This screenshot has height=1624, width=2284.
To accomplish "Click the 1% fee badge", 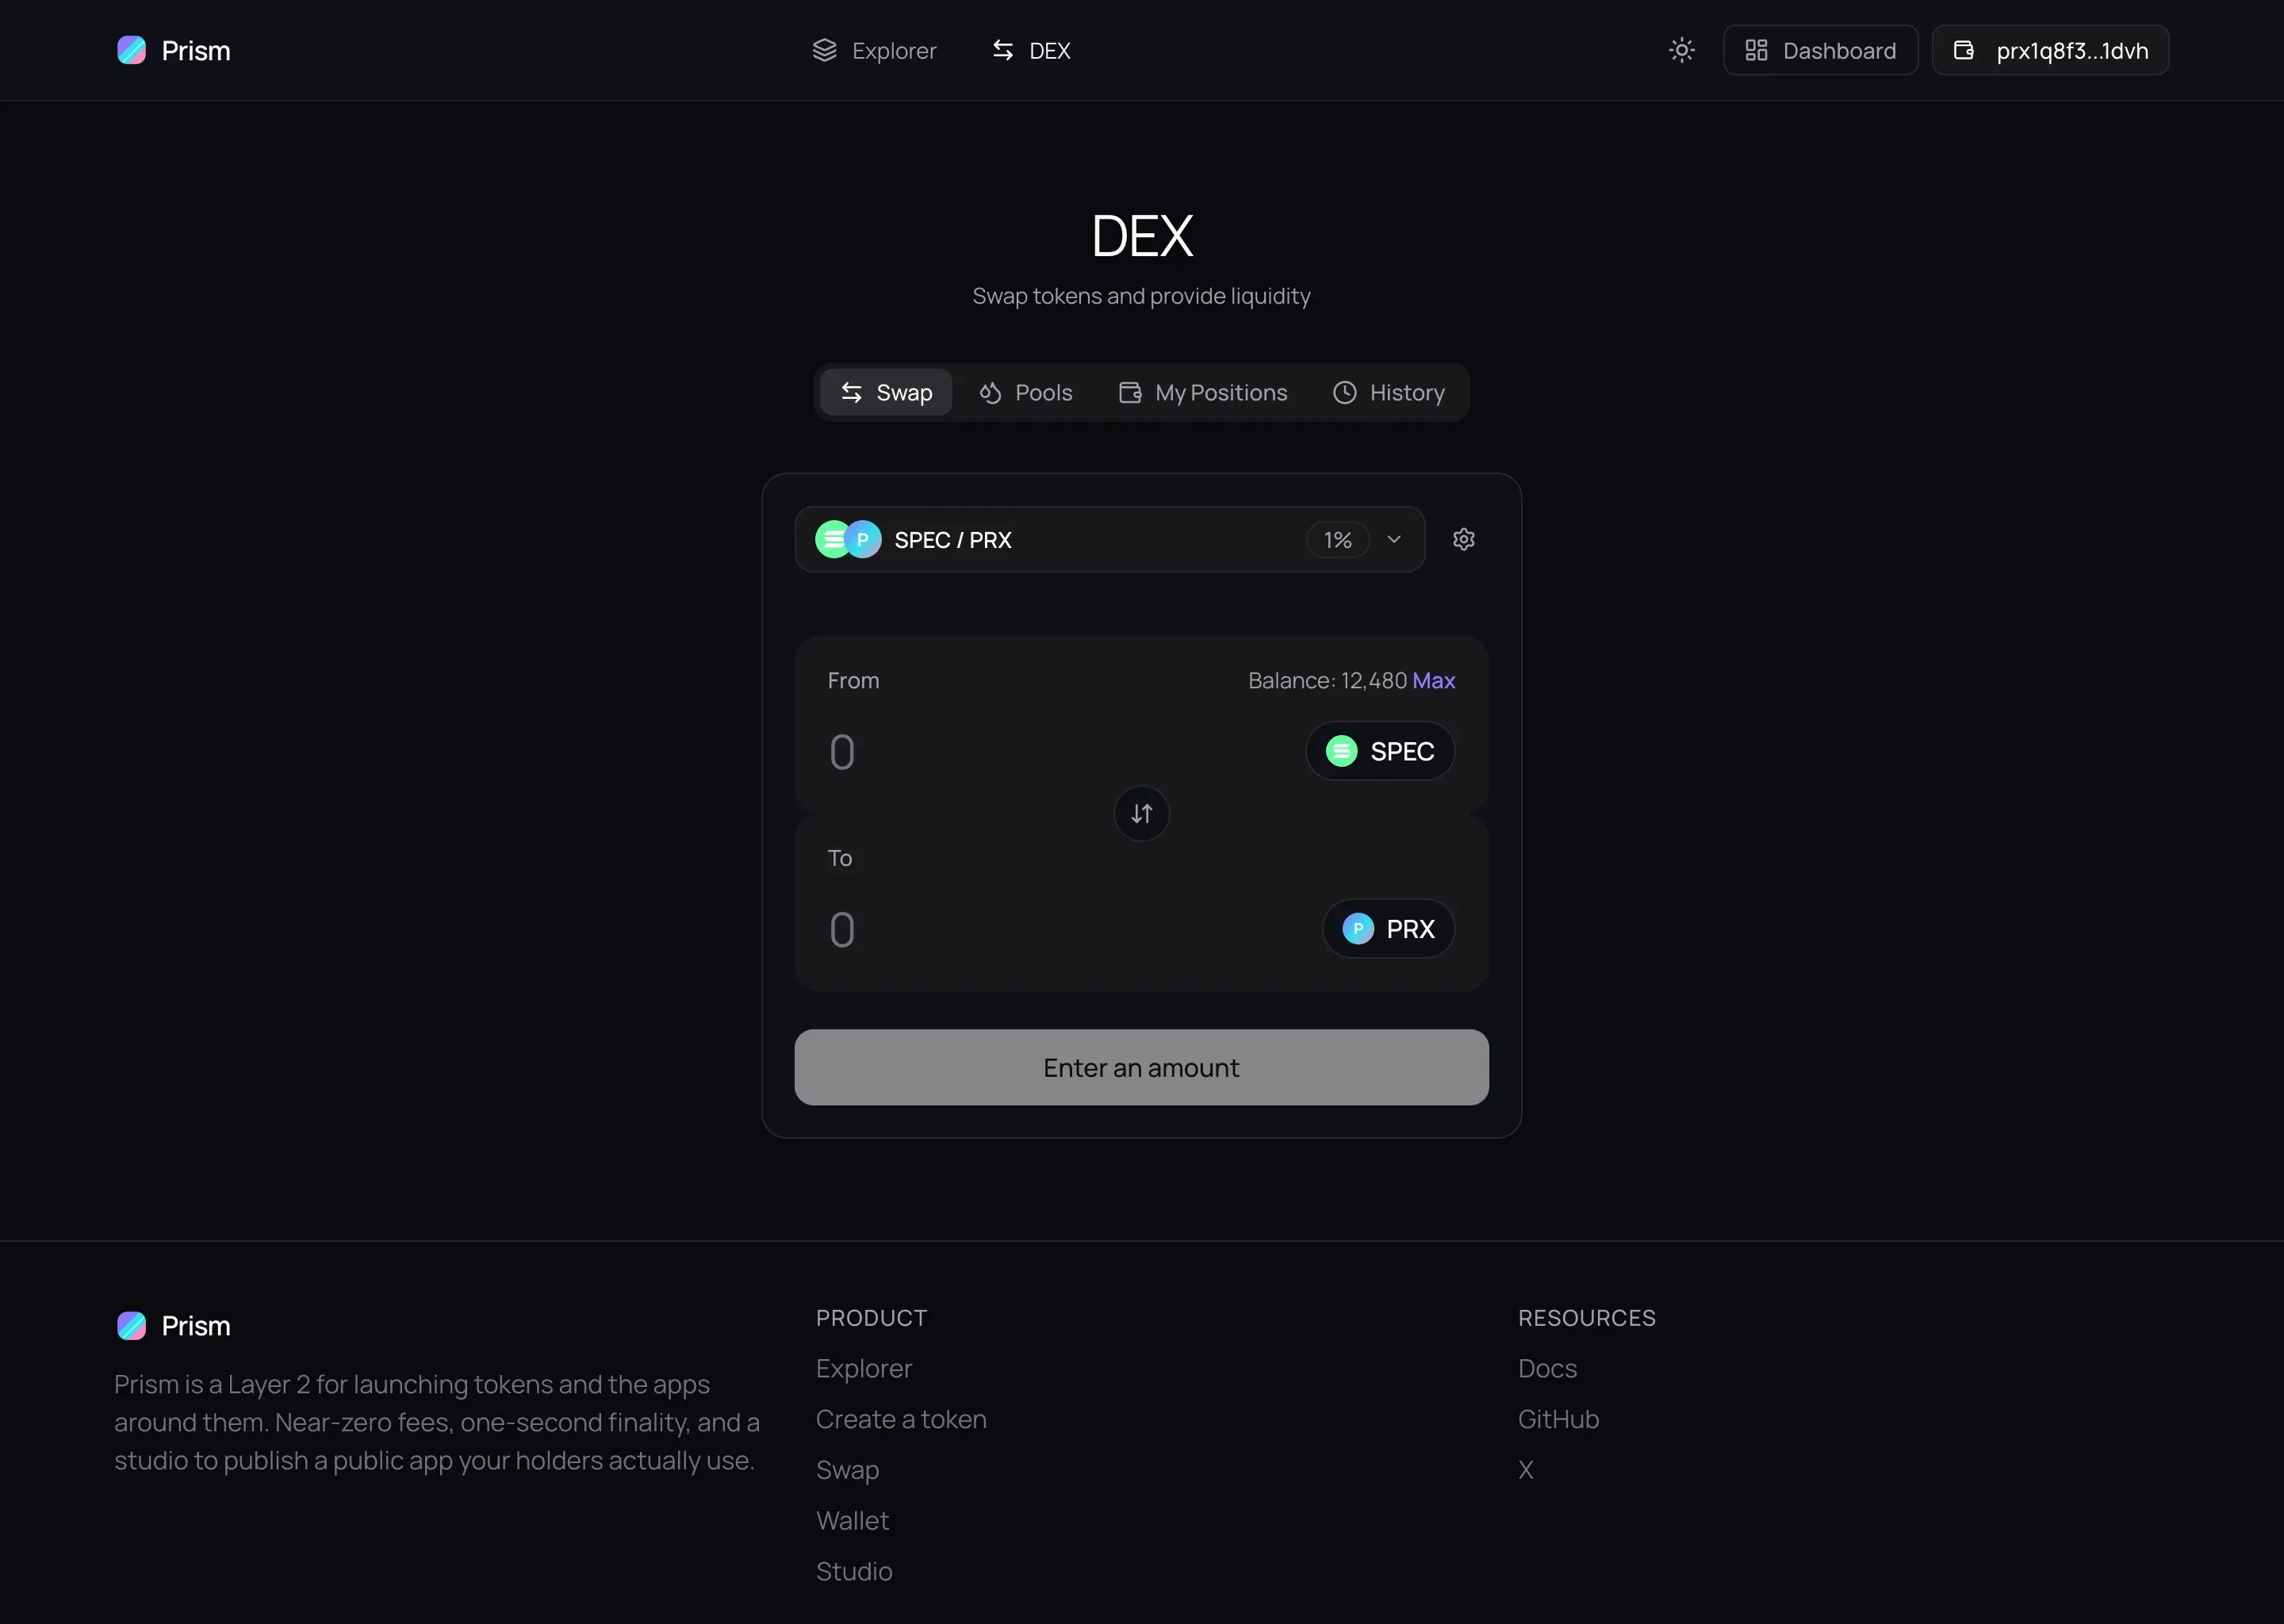I will (x=1337, y=540).
